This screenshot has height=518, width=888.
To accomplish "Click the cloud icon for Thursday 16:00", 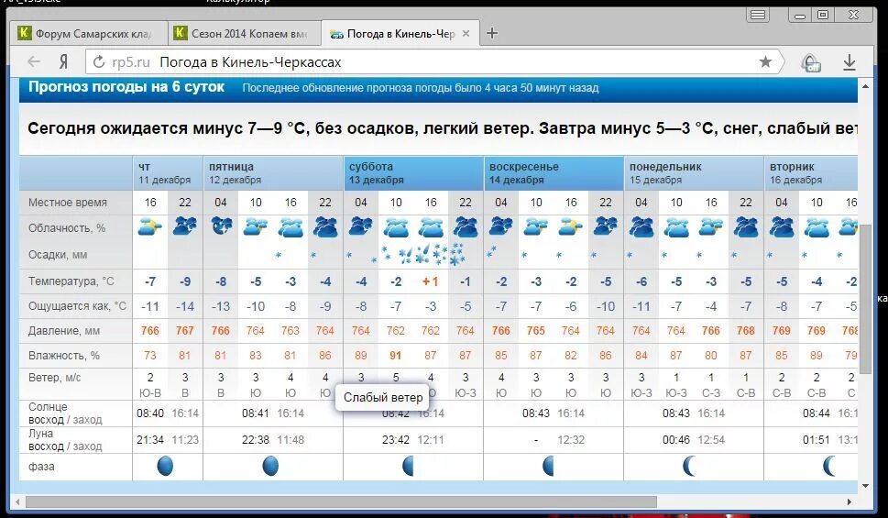I will pos(150,228).
